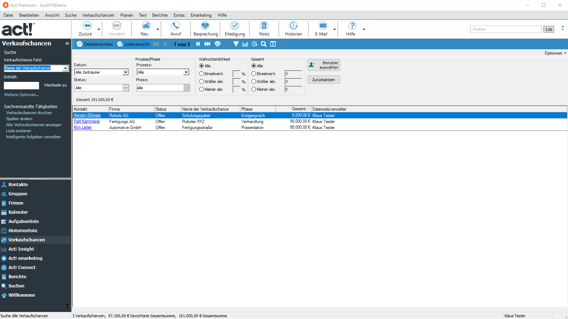Select Größer als under Gesamt

click(254, 82)
